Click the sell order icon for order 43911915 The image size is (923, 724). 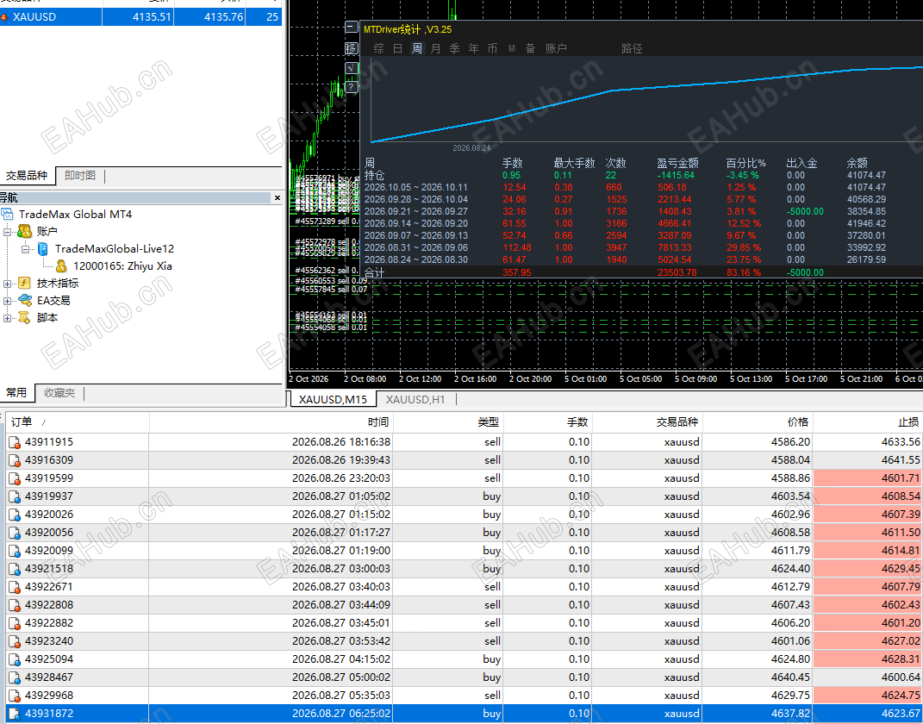click(x=15, y=443)
